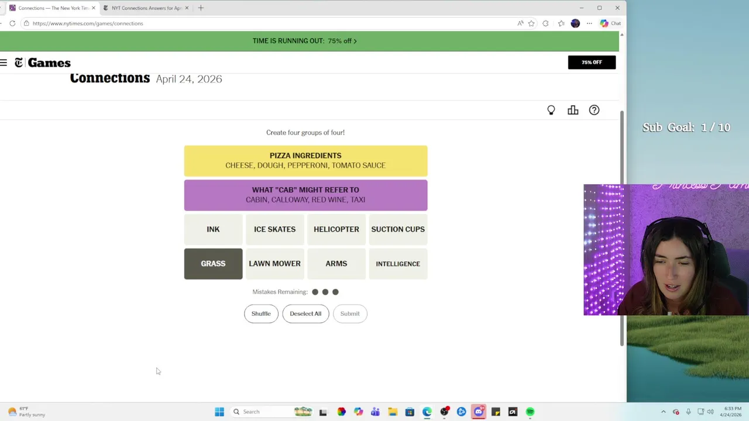Click the Shuffle button
Image resolution: width=749 pixels, height=421 pixels.
coord(261,313)
